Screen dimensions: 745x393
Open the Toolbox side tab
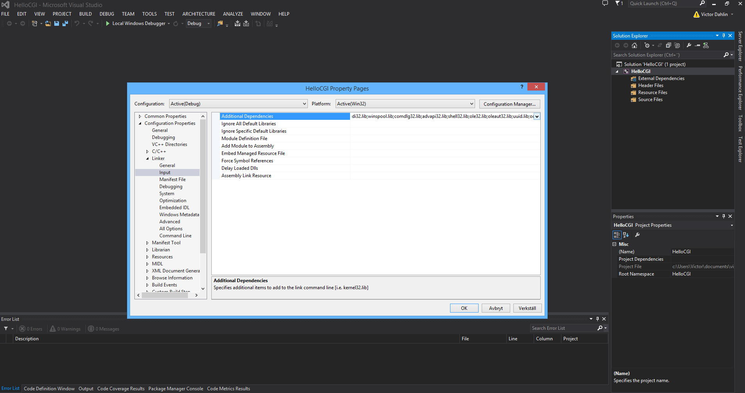click(740, 123)
